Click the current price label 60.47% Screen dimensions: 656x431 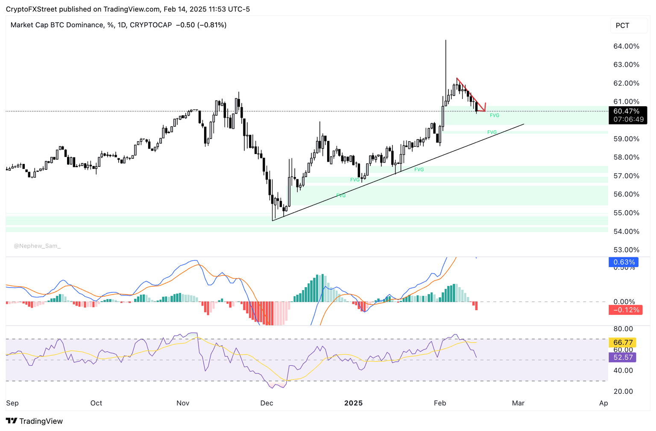pos(627,111)
